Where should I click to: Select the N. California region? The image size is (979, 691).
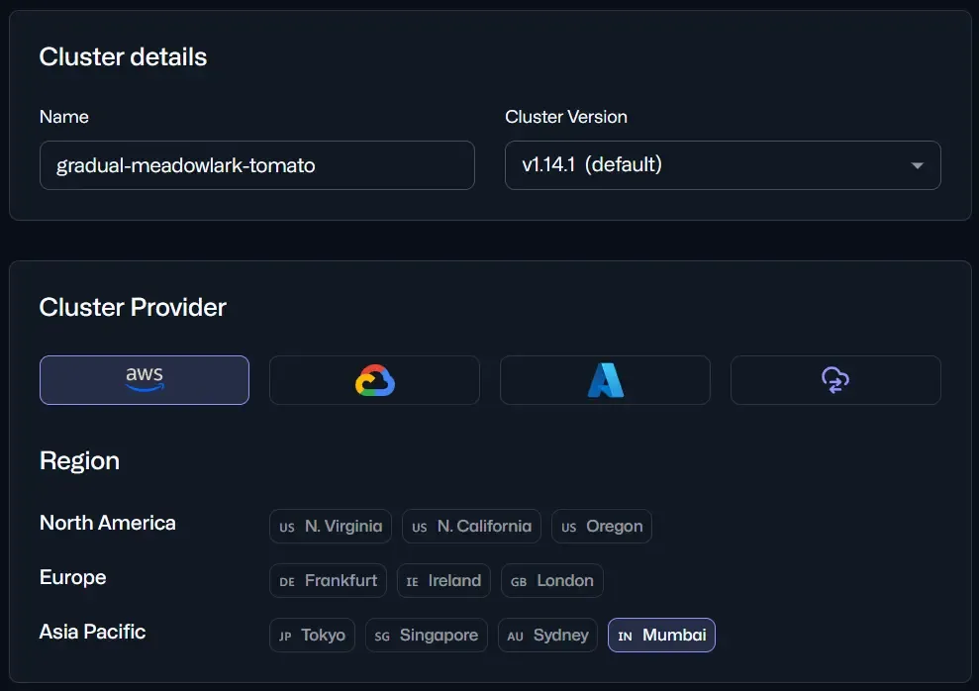471,527
